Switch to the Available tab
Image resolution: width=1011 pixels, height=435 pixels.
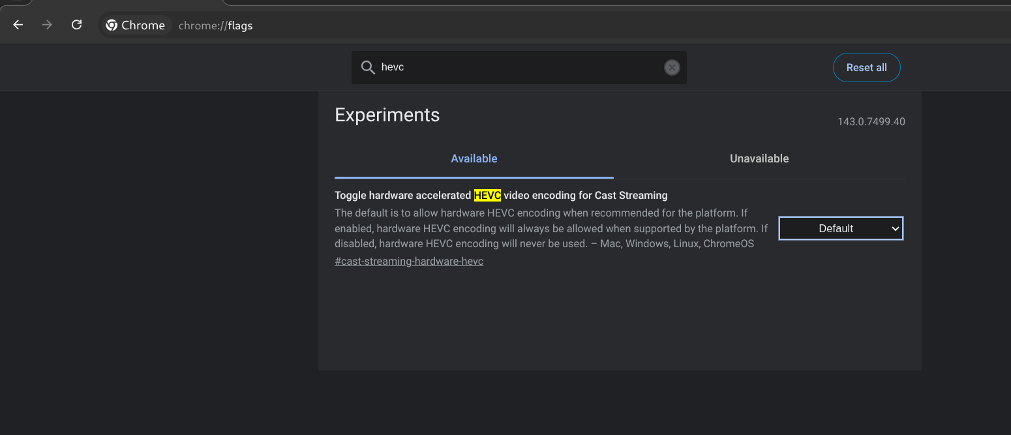pyautogui.click(x=474, y=158)
